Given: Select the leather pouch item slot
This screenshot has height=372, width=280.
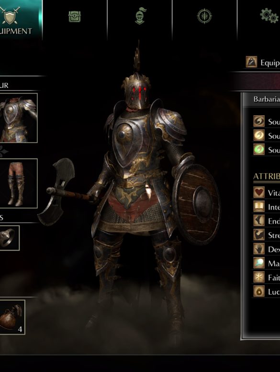Looking at the screenshot, I should click(12, 317).
